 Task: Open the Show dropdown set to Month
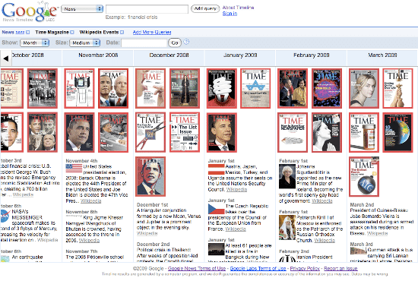click(35, 43)
